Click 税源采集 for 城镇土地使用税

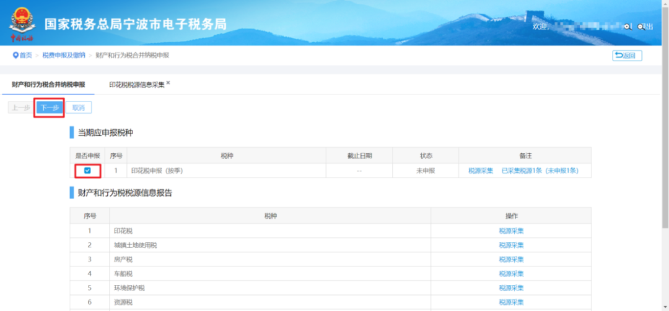[511, 245]
